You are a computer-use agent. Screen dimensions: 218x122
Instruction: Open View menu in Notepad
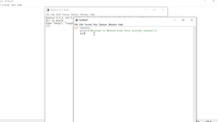click(13, 5)
